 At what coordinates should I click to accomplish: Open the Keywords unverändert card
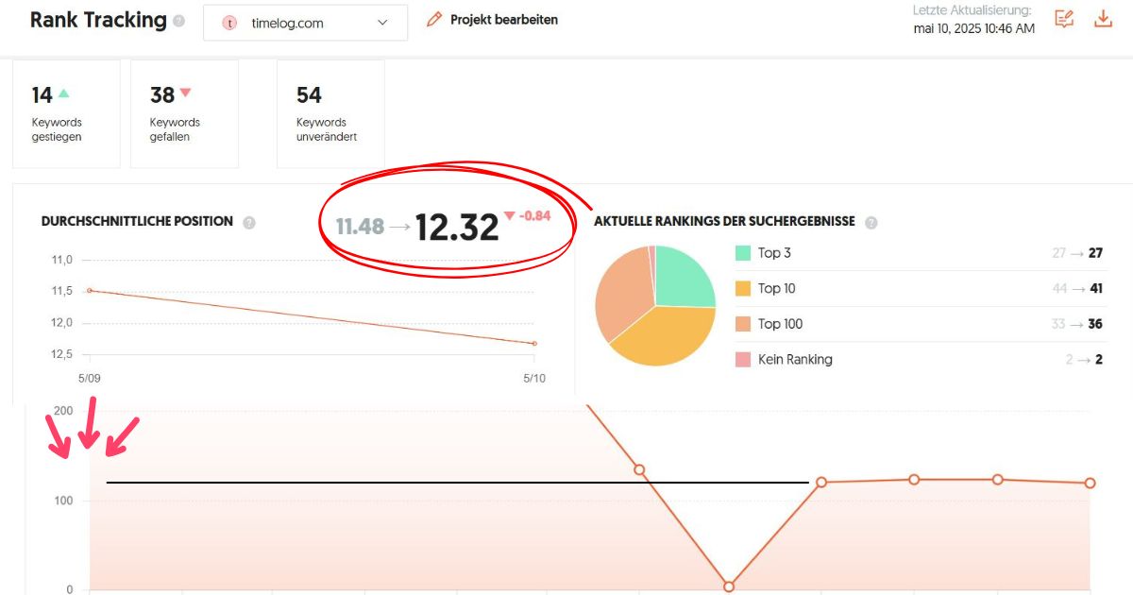(x=330, y=113)
